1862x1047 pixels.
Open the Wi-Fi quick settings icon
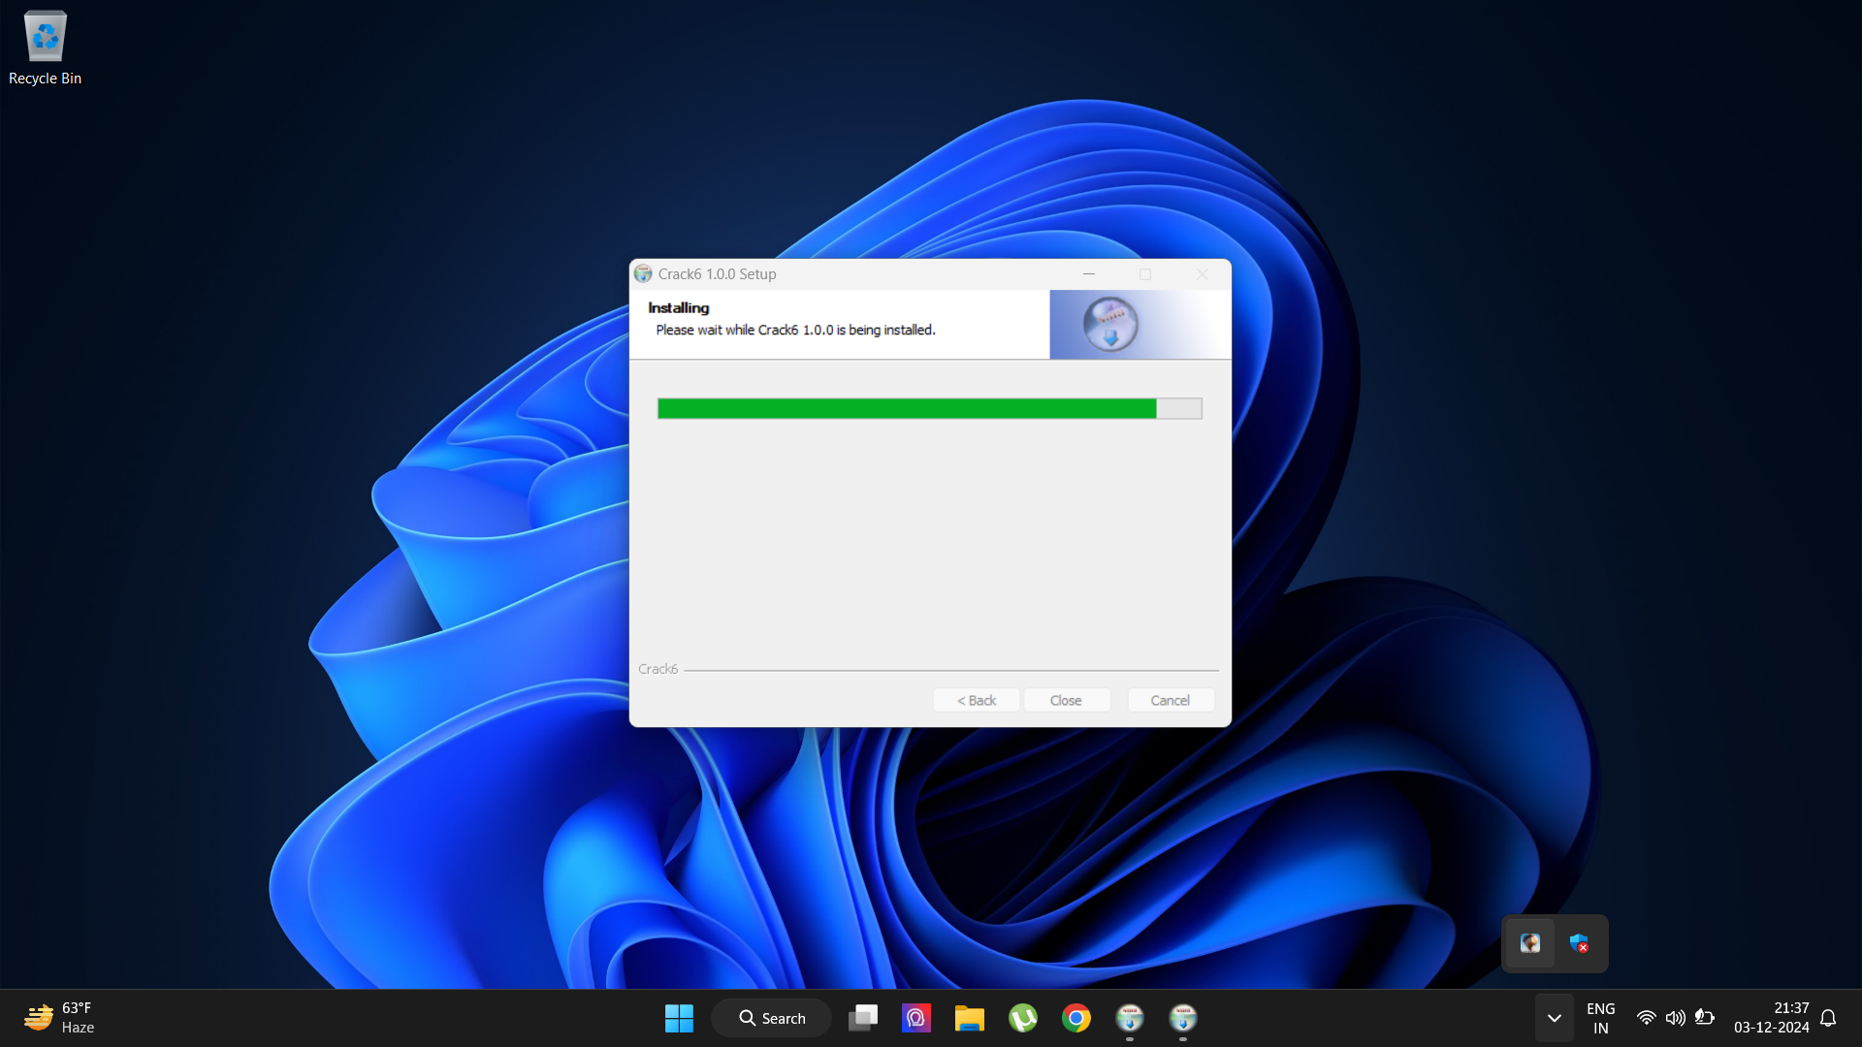(x=1646, y=1018)
